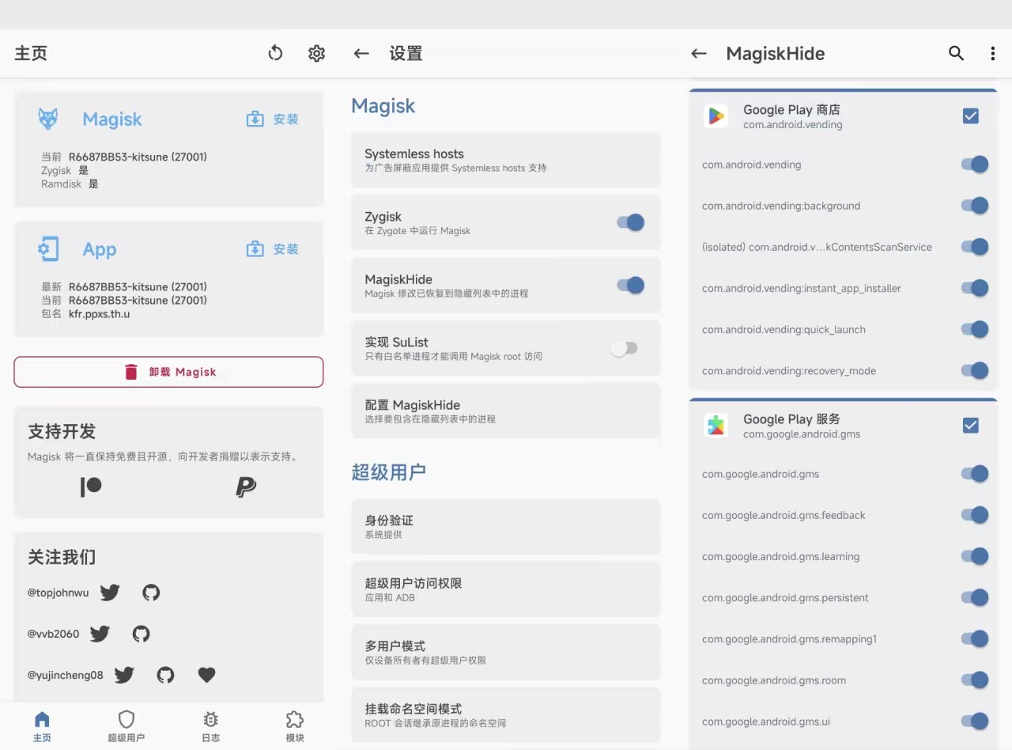The image size is (1012, 750).
Task: Click the kfr.ppxs.th.u package name
Action: (99, 314)
